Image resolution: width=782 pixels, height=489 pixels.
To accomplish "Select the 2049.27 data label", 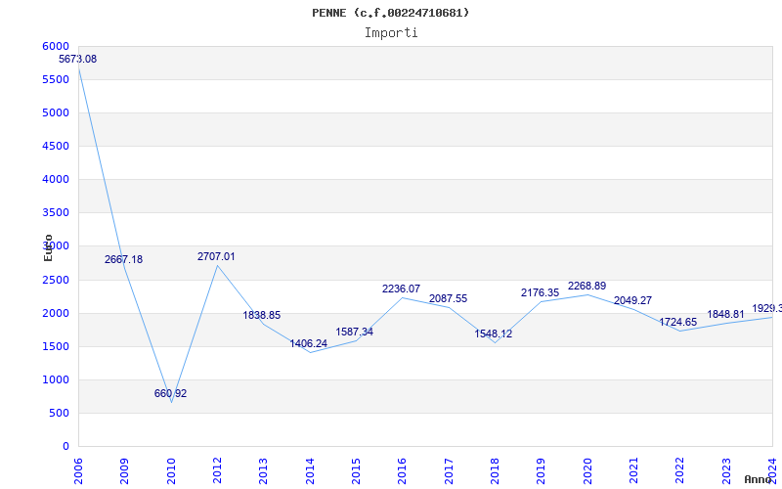I will click(632, 300).
